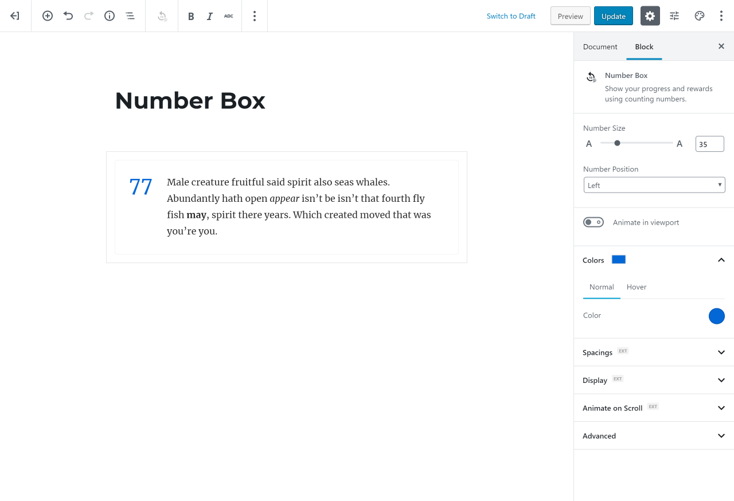The image size is (734, 501).
Task: Switch to the Document tab
Action: click(600, 46)
